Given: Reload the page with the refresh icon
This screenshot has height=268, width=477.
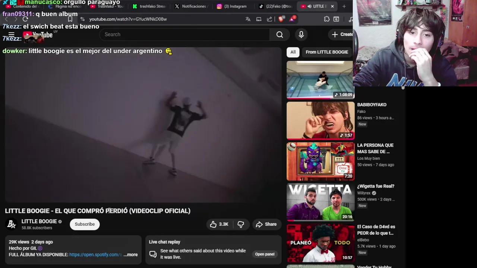Looking at the screenshot, I should (x=25, y=19).
